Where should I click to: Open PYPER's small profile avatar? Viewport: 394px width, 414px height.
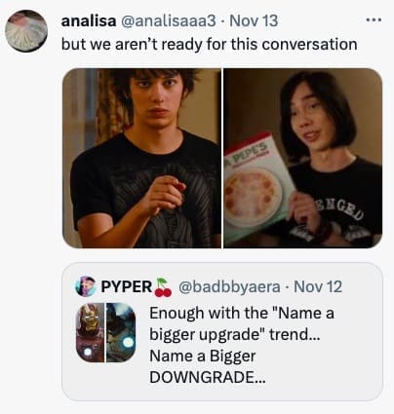coord(86,286)
